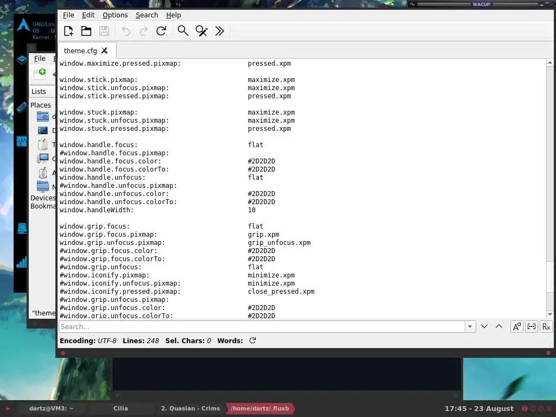Switch to the dartz@VM3 terminal in the taskbar
Viewport: 556px width, 417px height.
click(x=51, y=408)
